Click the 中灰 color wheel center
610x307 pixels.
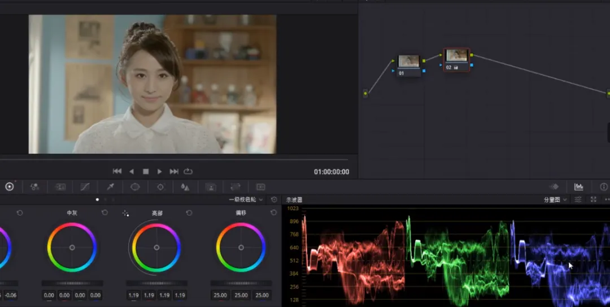pyautogui.click(x=72, y=247)
